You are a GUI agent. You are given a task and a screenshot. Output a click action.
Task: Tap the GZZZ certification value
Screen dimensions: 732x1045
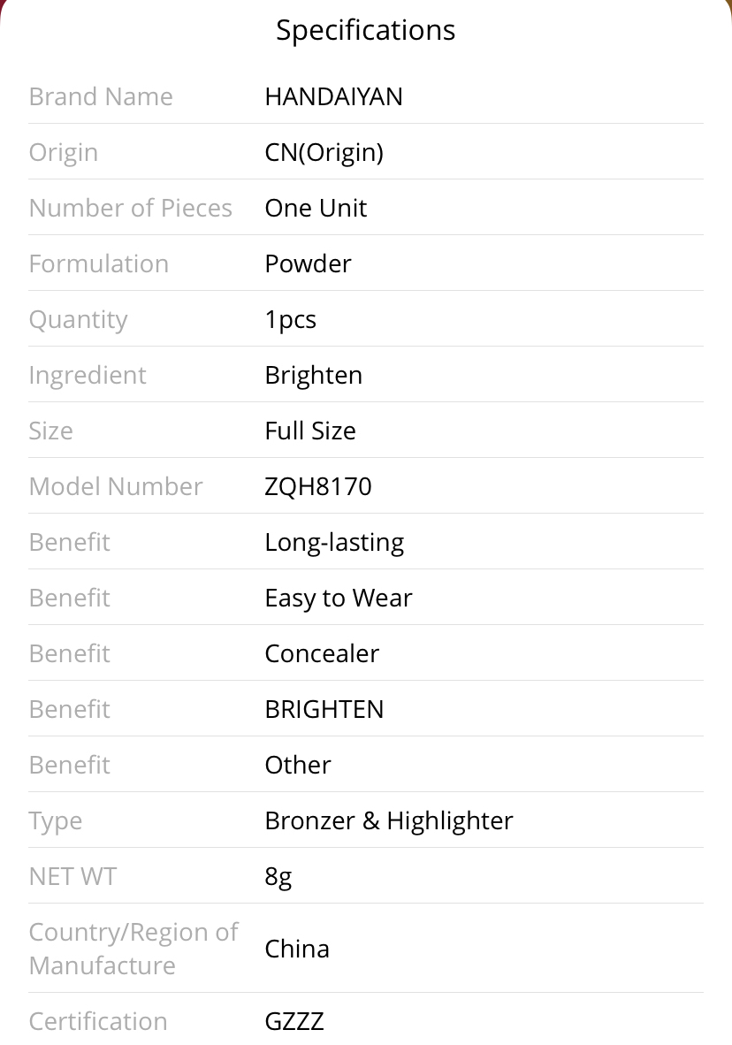click(x=294, y=1021)
